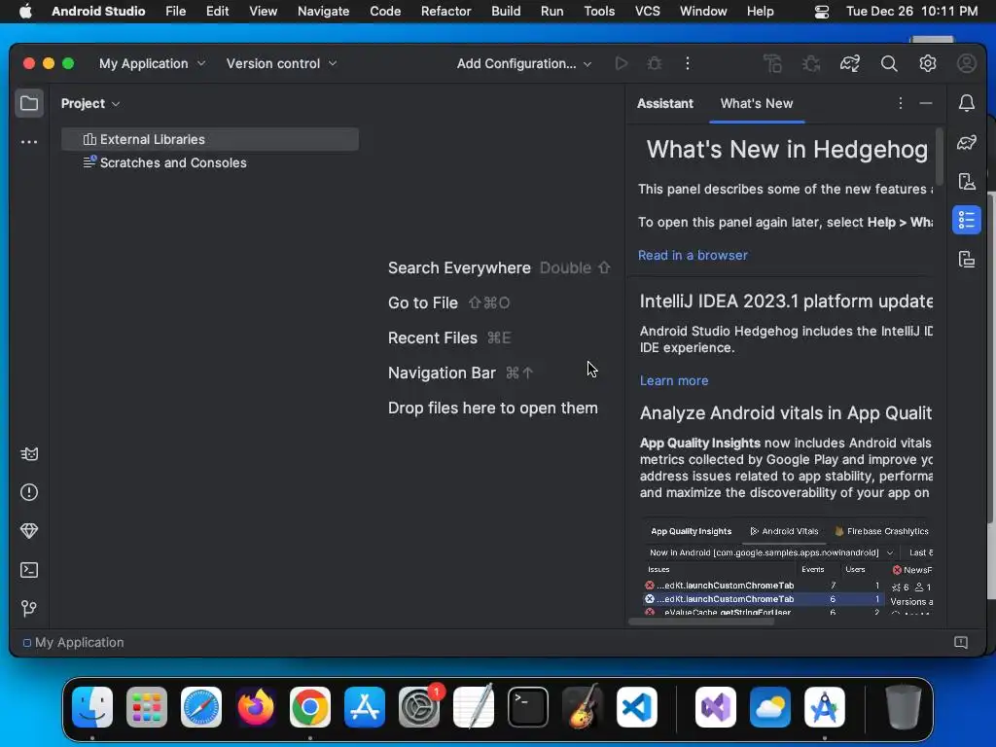Click the Search Everywhere hint text
The width and height of the screenshot is (996, 747).
coord(459,268)
